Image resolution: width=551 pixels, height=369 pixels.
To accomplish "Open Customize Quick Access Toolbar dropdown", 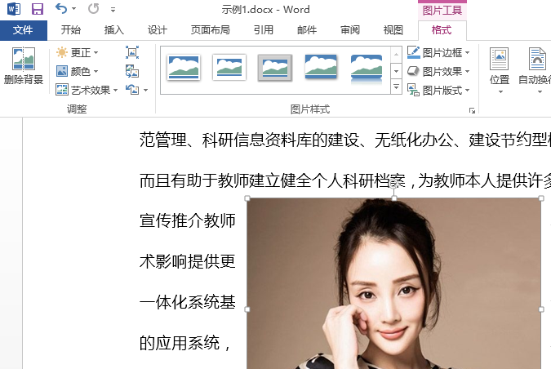I will click(113, 10).
